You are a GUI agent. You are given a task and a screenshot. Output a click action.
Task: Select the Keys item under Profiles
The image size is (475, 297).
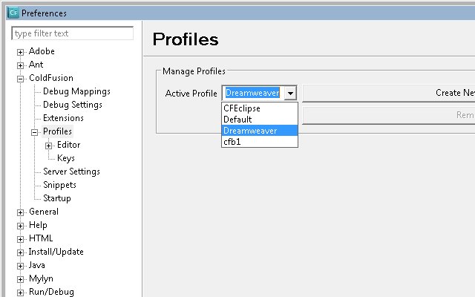tap(66, 158)
